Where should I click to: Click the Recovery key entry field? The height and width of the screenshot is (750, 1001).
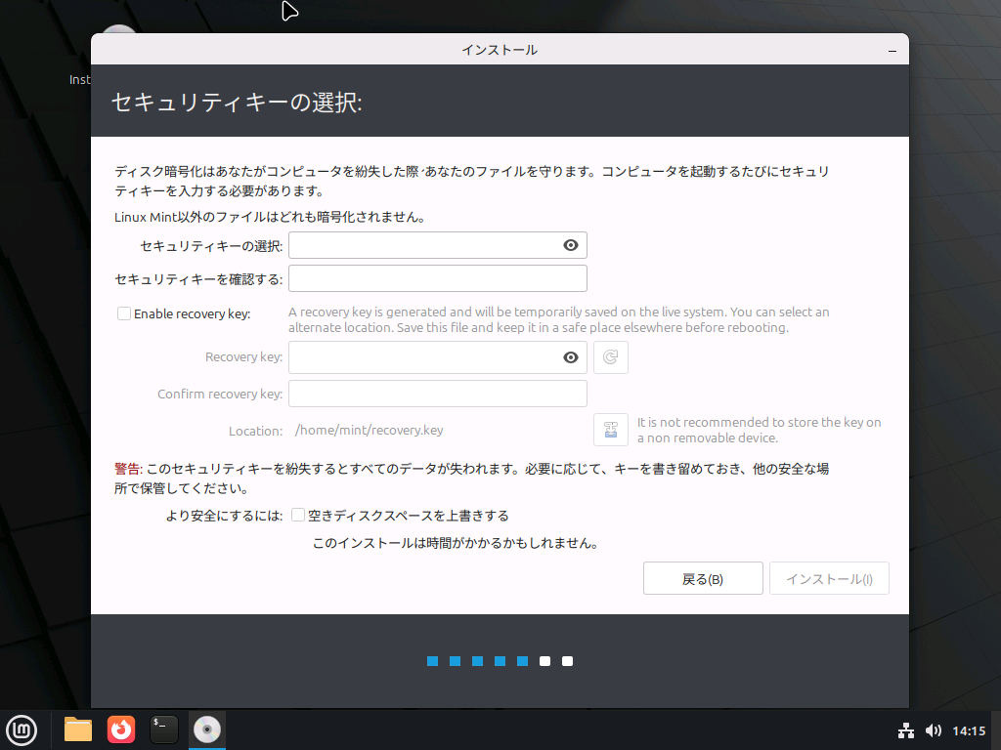pyautogui.click(x=430, y=357)
